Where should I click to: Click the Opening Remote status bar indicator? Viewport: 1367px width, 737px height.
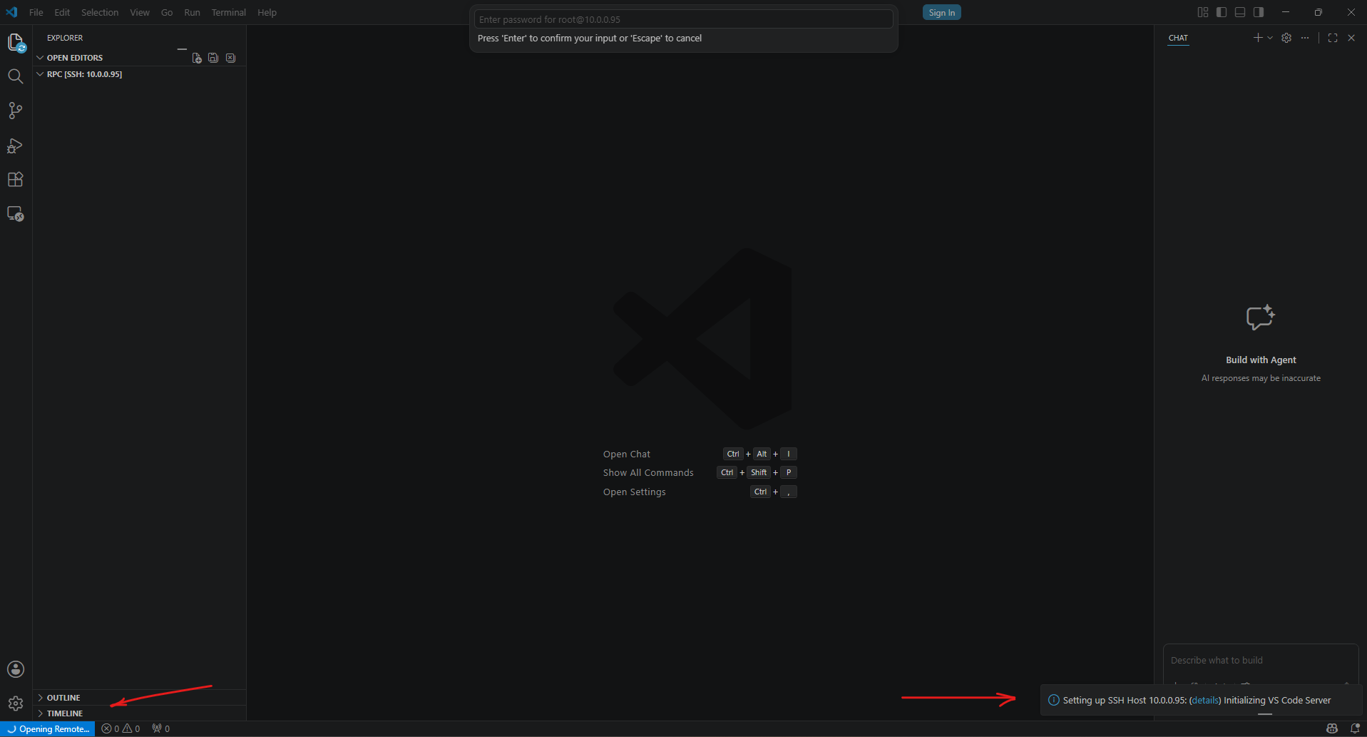coord(48,728)
